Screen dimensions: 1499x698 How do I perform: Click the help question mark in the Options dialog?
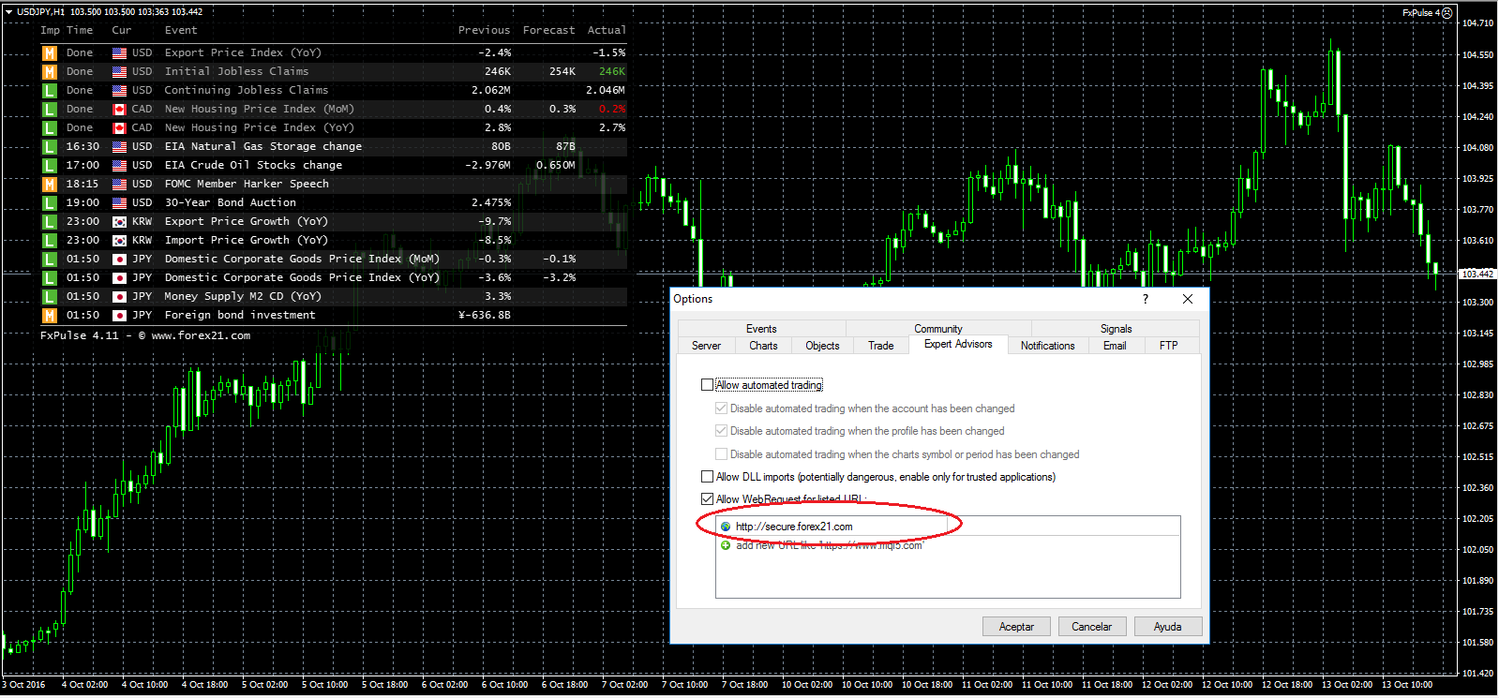point(1145,299)
